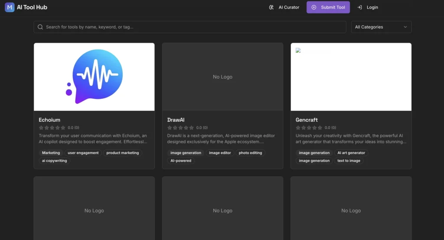The width and height of the screenshot is (444, 240).
Task: Open the Echoium tool title
Action: coord(49,120)
